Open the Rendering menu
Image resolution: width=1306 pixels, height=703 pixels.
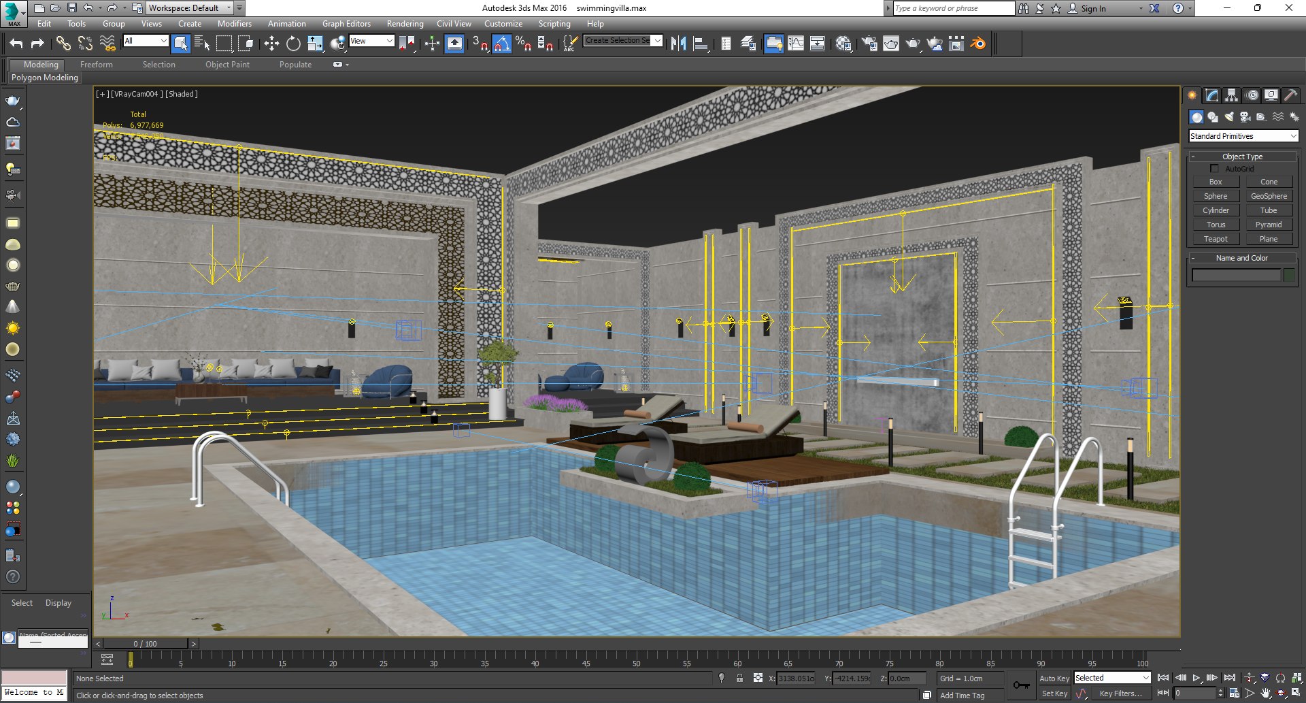point(405,24)
